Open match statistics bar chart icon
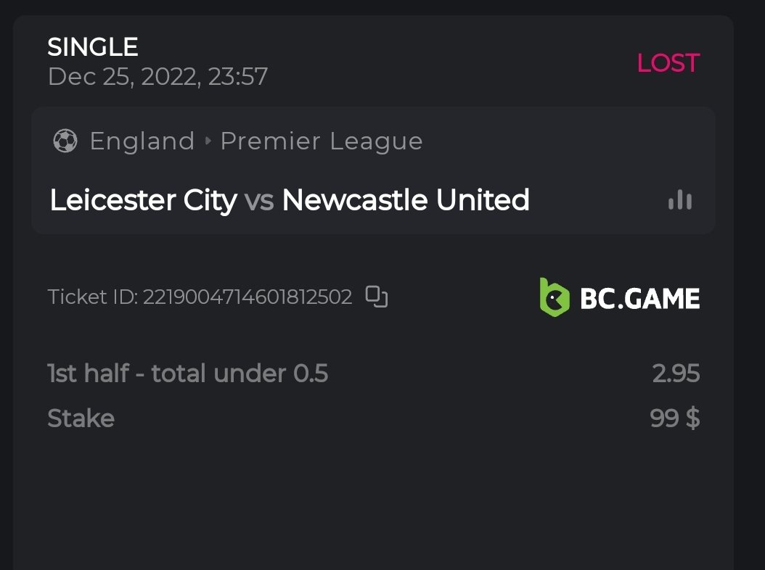Image resolution: width=765 pixels, height=570 pixels. 680,200
